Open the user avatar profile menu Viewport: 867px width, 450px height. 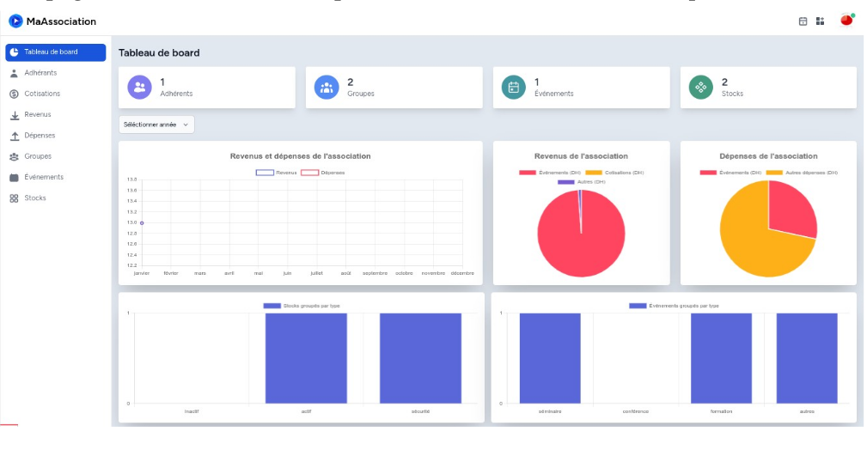tap(846, 20)
